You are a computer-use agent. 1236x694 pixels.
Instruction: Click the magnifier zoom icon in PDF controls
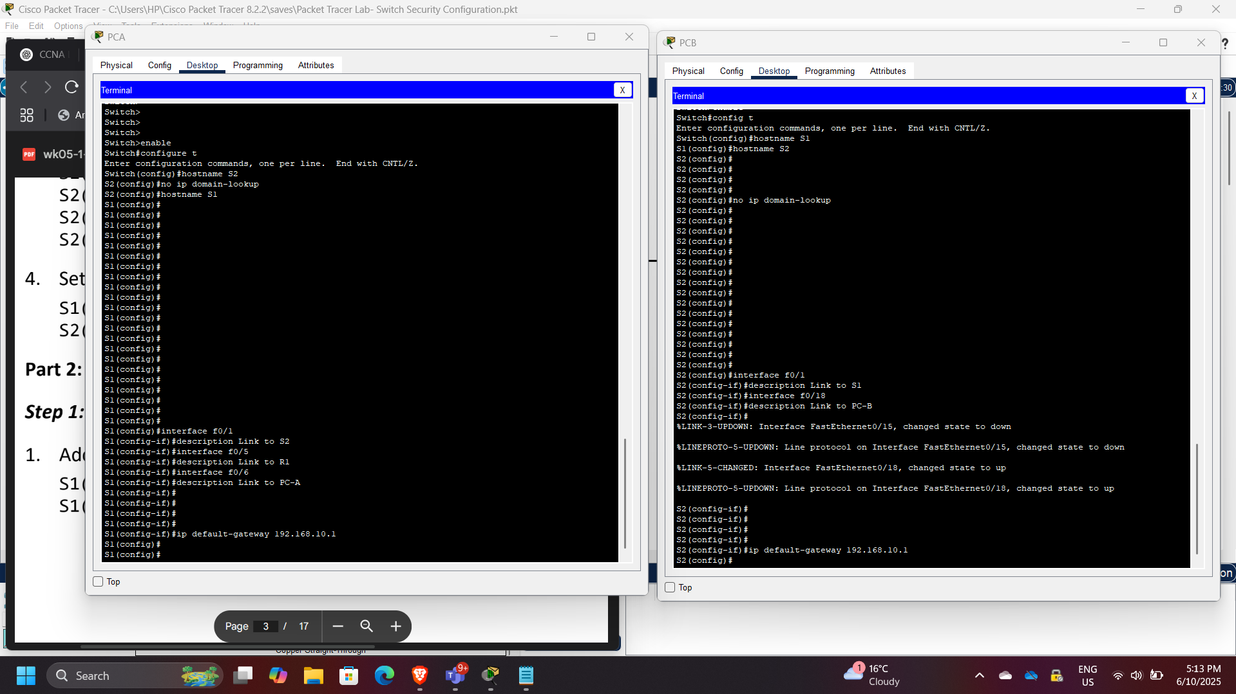tap(366, 626)
